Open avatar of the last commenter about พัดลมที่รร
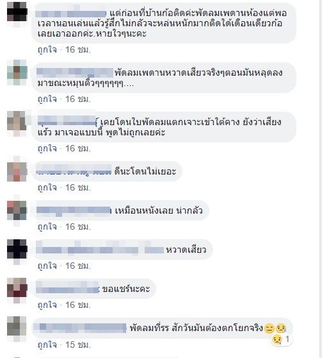Image resolution: width=322 pixels, height=358 pixels. [x=17, y=327]
